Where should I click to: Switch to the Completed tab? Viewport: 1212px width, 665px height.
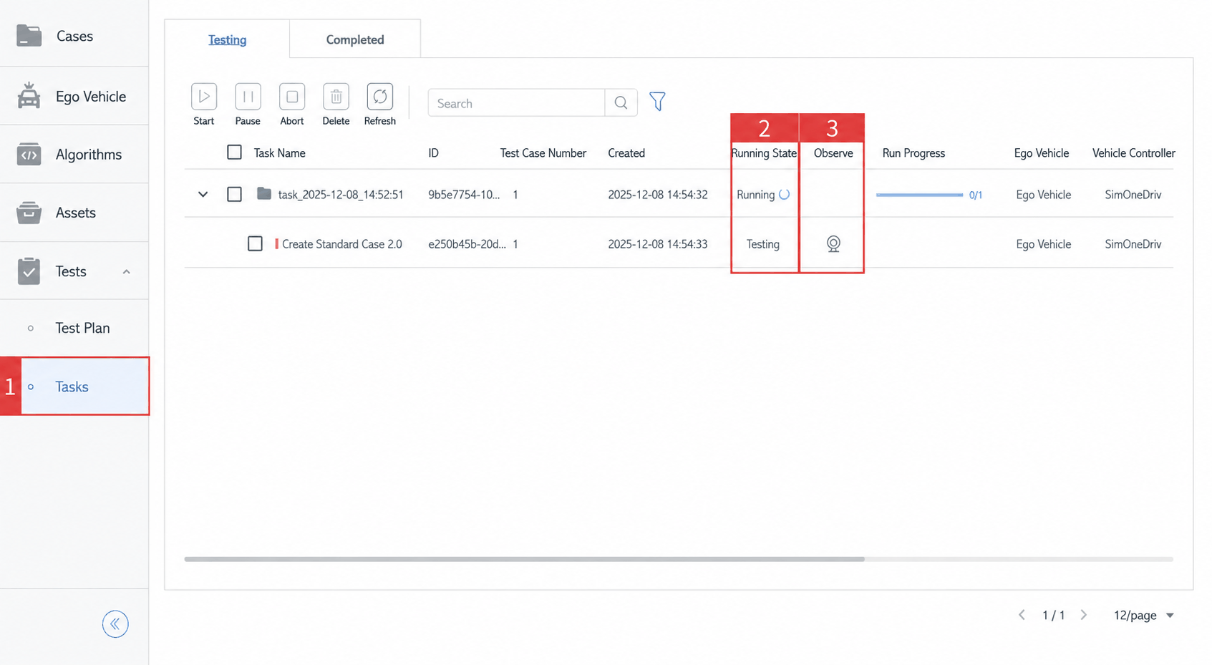point(355,39)
